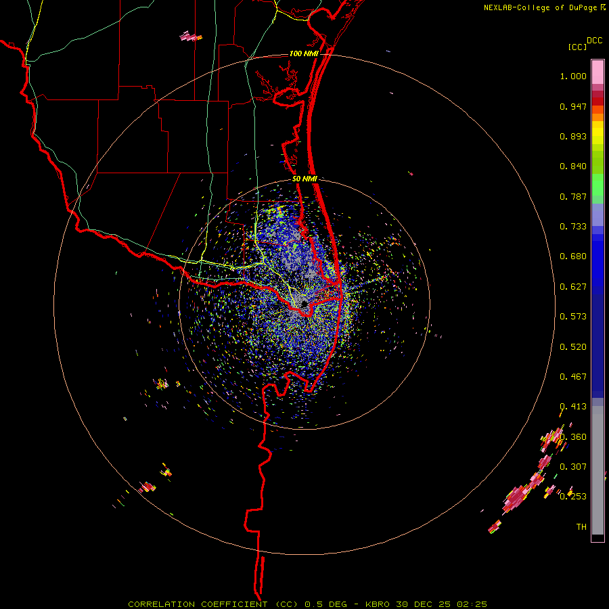Screen dimensions: 609x609
Task: Click the CORRELATION COEFFICIENT (CC) caption text
Action: click(213, 604)
